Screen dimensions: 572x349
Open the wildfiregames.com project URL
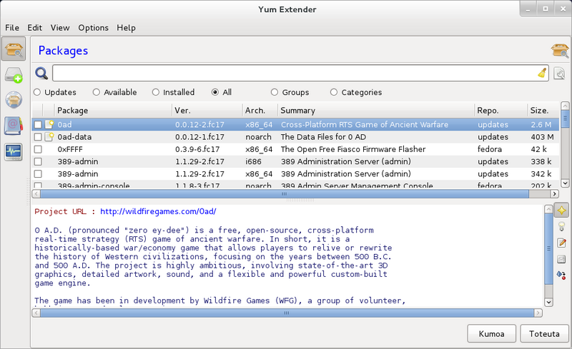158,212
